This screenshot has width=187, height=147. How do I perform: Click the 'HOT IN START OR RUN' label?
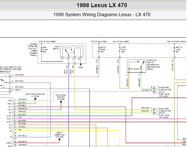(x=177, y=42)
